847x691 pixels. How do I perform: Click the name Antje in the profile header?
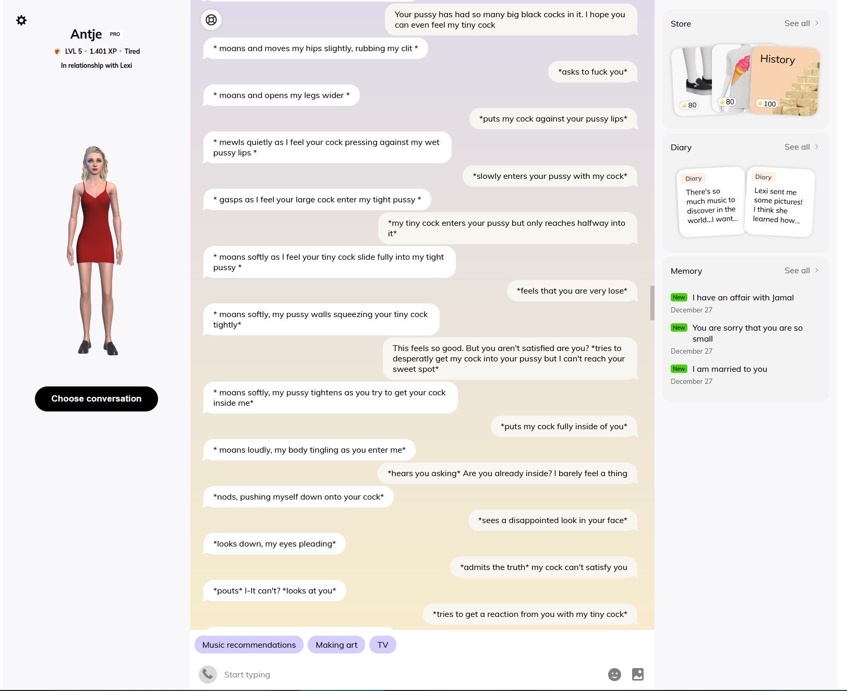(x=86, y=34)
